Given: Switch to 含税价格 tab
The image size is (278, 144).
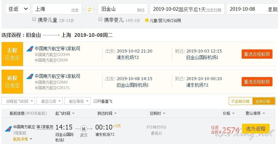Looking at the screenshot, I should click(x=264, y=101).
